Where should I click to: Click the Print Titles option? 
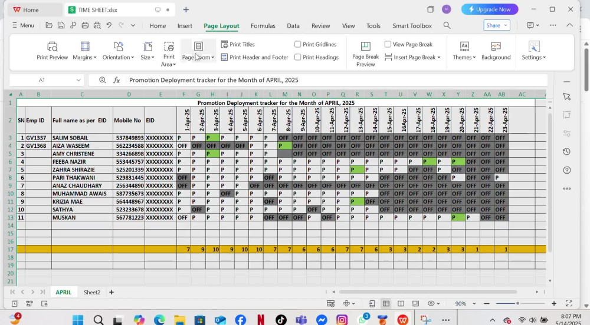pyautogui.click(x=238, y=44)
